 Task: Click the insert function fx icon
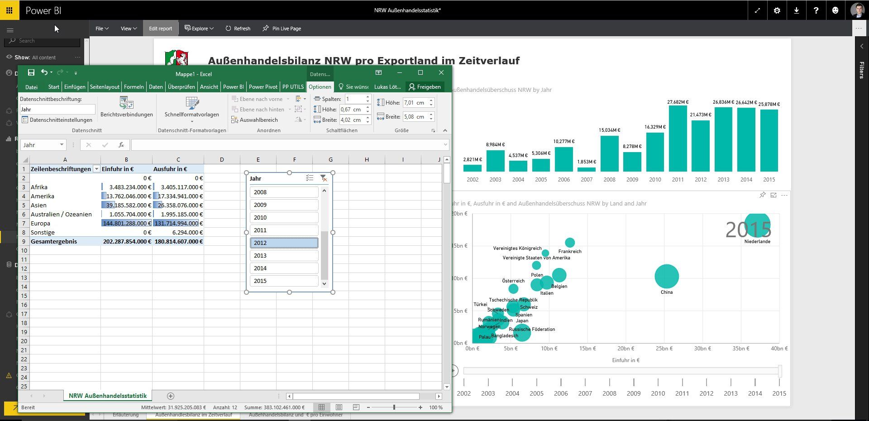(x=121, y=145)
